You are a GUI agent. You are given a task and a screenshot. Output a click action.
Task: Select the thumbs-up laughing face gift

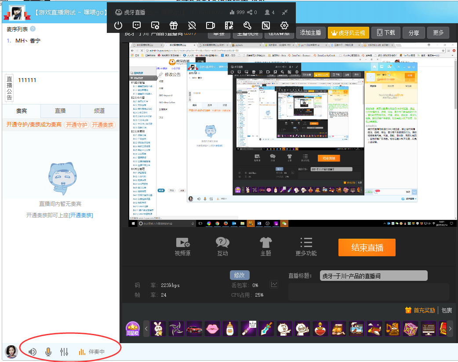[x=302, y=329]
